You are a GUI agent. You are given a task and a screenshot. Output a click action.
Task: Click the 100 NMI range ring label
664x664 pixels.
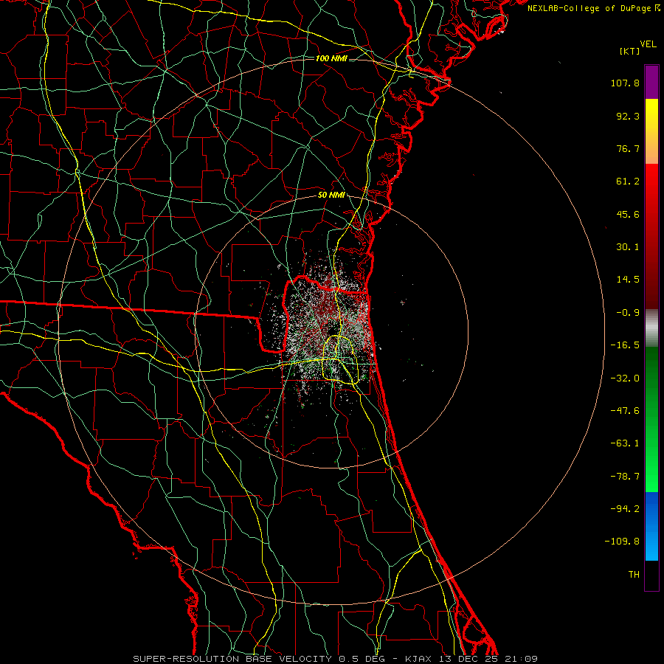click(331, 58)
